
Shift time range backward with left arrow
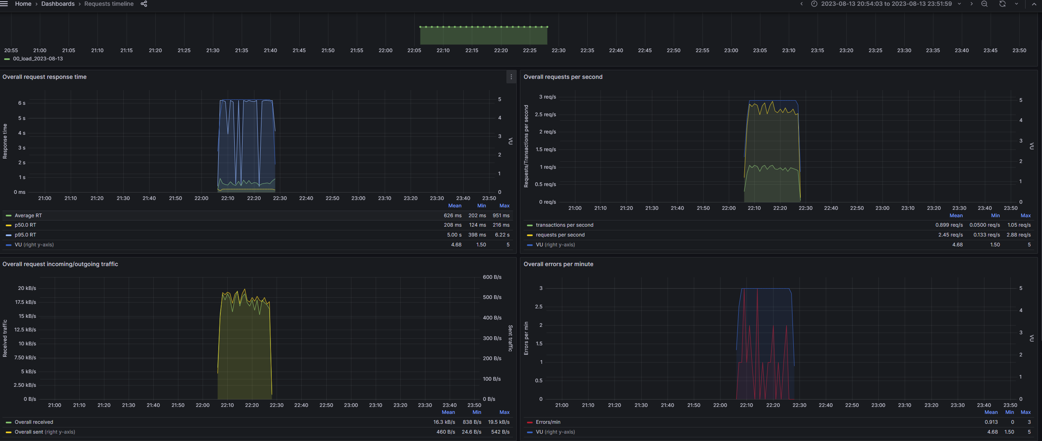point(801,4)
